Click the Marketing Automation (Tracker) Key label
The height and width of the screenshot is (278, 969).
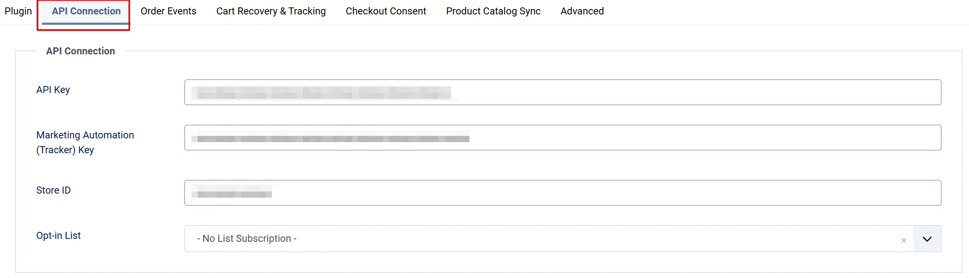click(x=85, y=143)
